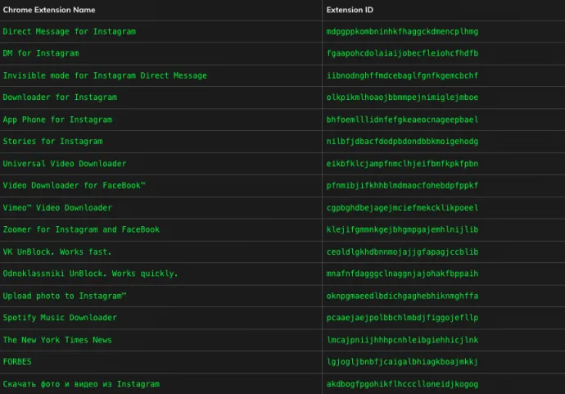Select the DM for Instagram extension name
This screenshot has width=565, height=394.
(x=41, y=53)
